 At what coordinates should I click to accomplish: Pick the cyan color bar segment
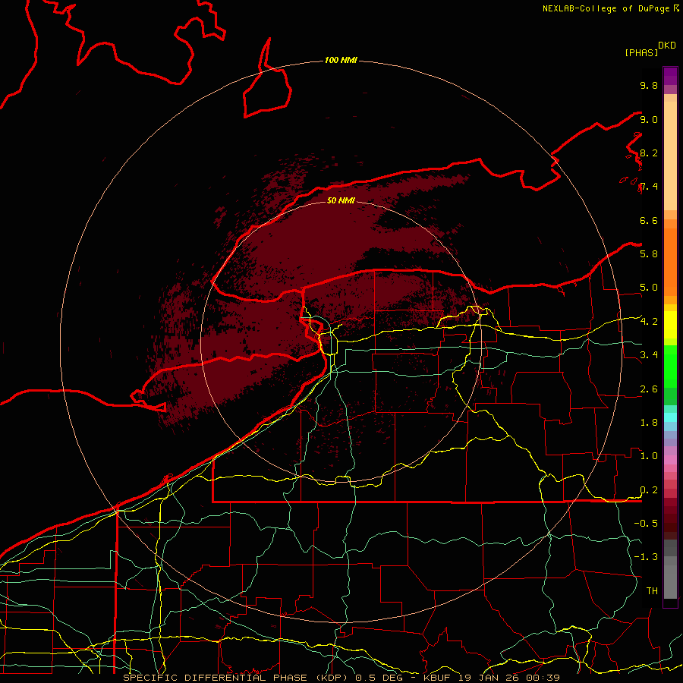[x=670, y=417]
